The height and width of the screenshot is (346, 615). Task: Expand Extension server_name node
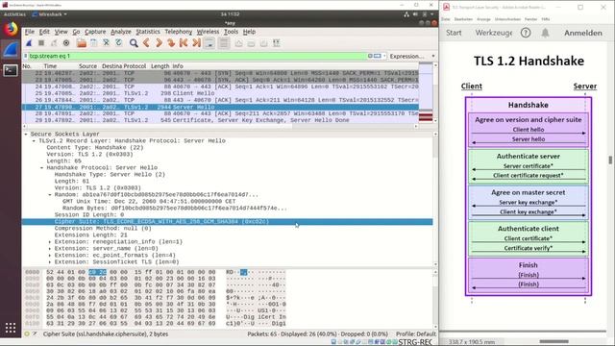50,249
